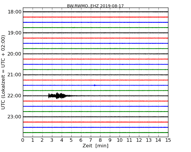The width and height of the screenshot is (191, 152).
Task: Click the x-axis tick label "0"
Action: pos(23,140)
